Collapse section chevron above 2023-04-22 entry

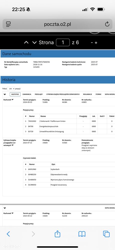tap(5, 208)
